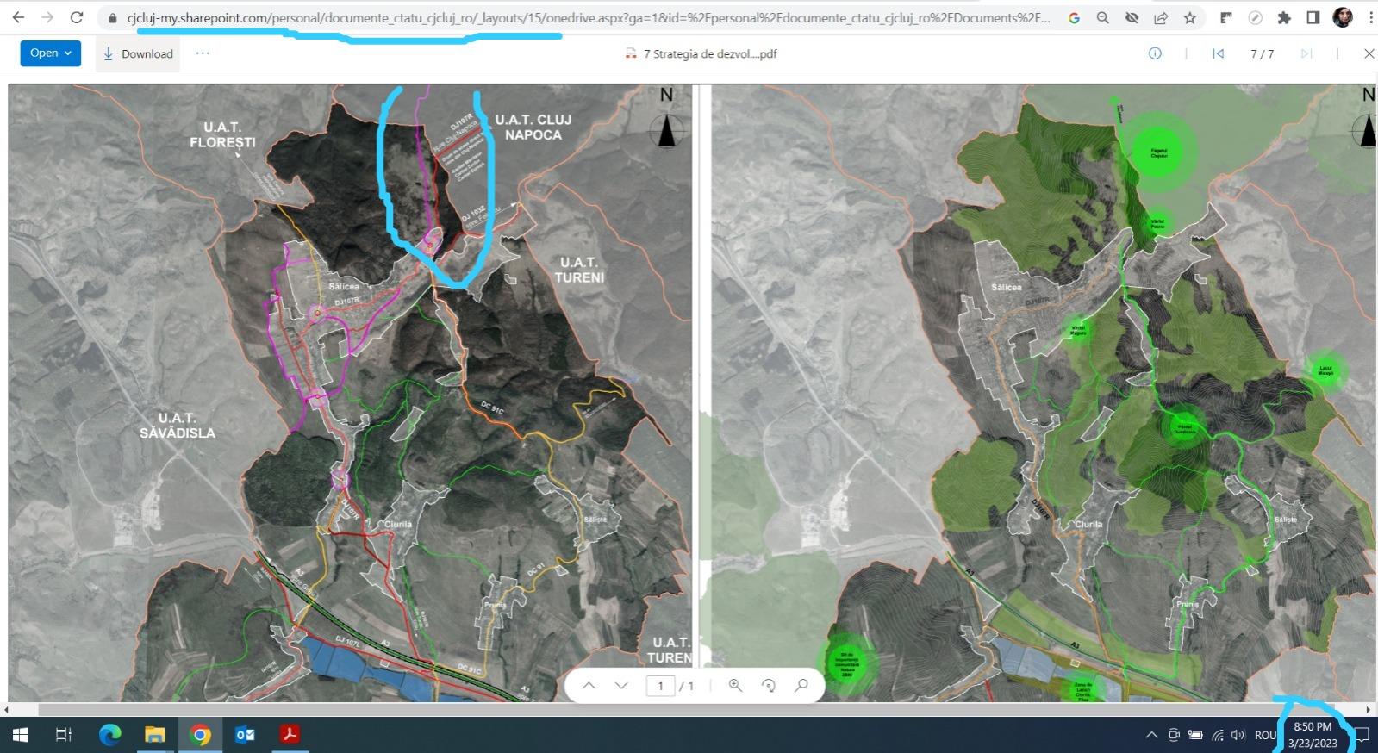Open the file info details icon
This screenshot has width=1378, height=753.
tap(1155, 53)
